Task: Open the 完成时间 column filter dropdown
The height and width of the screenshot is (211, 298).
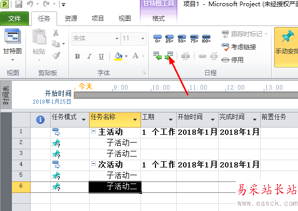Action: (x=254, y=120)
